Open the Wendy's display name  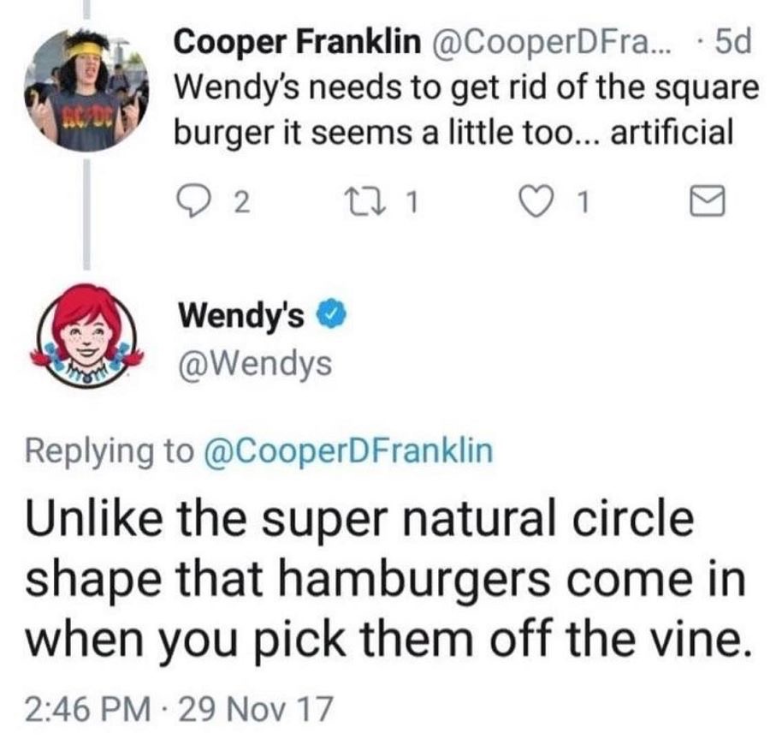[x=241, y=315]
